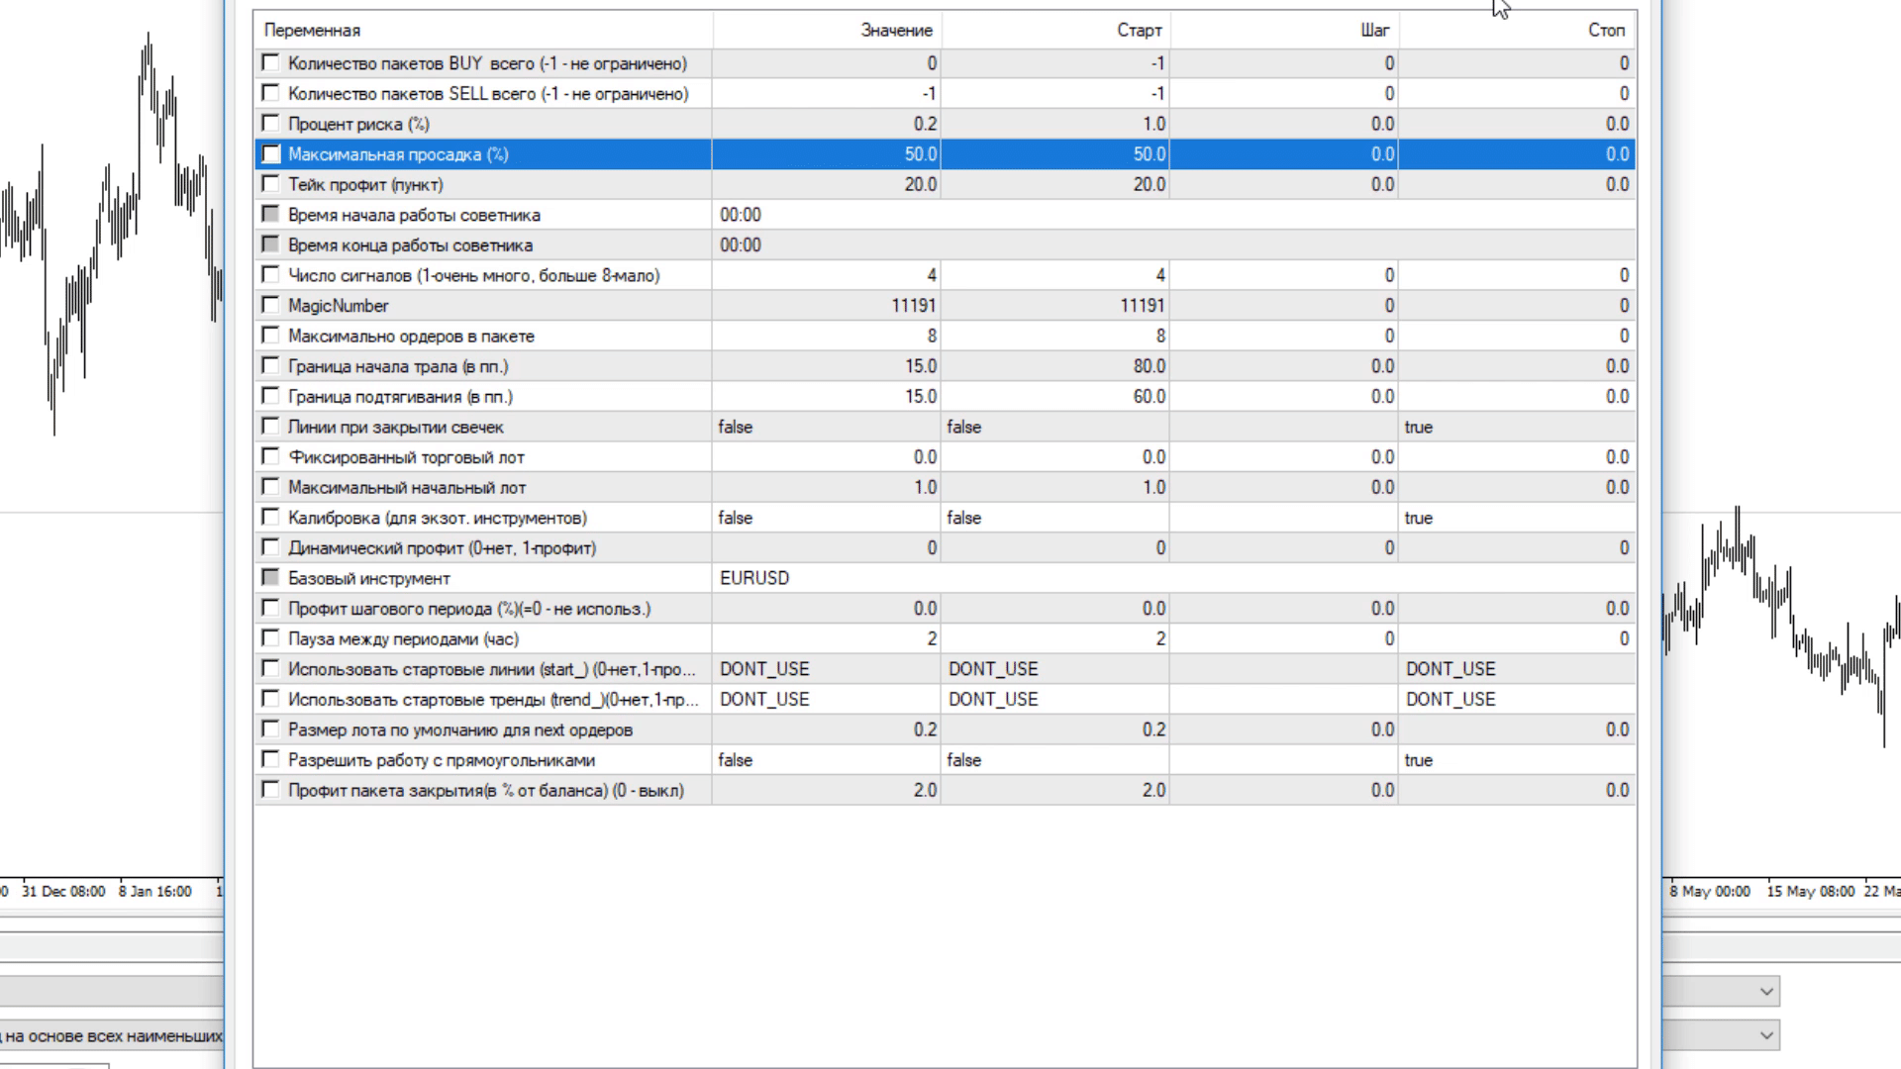Toggle the MagicNumber row checkbox
Screen dimensions: 1901x1069
(x=270, y=305)
